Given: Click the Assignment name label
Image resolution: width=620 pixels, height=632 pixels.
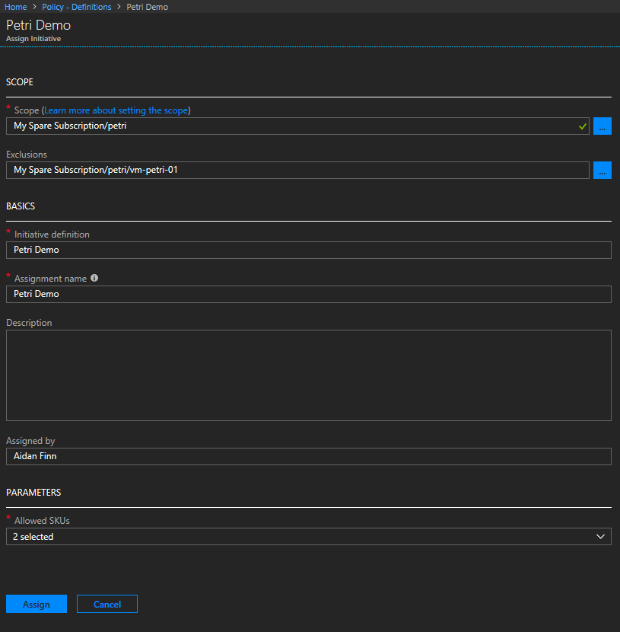Looking at the screenshot, I should [50, 279].
